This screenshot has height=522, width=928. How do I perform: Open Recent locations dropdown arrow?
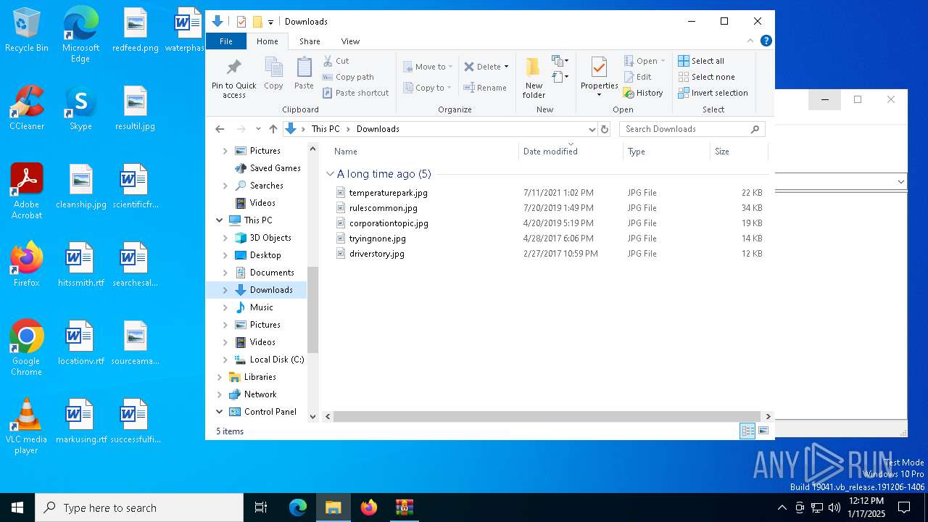(257, 129)
